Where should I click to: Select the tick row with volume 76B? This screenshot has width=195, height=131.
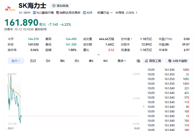tap(168, 121)
